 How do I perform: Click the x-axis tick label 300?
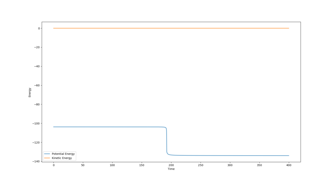tap(230, 165)
